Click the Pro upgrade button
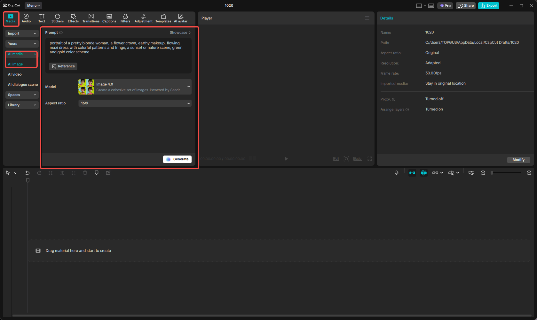The height and width of the screenshot is (320, 537). [x=445, y=6]
